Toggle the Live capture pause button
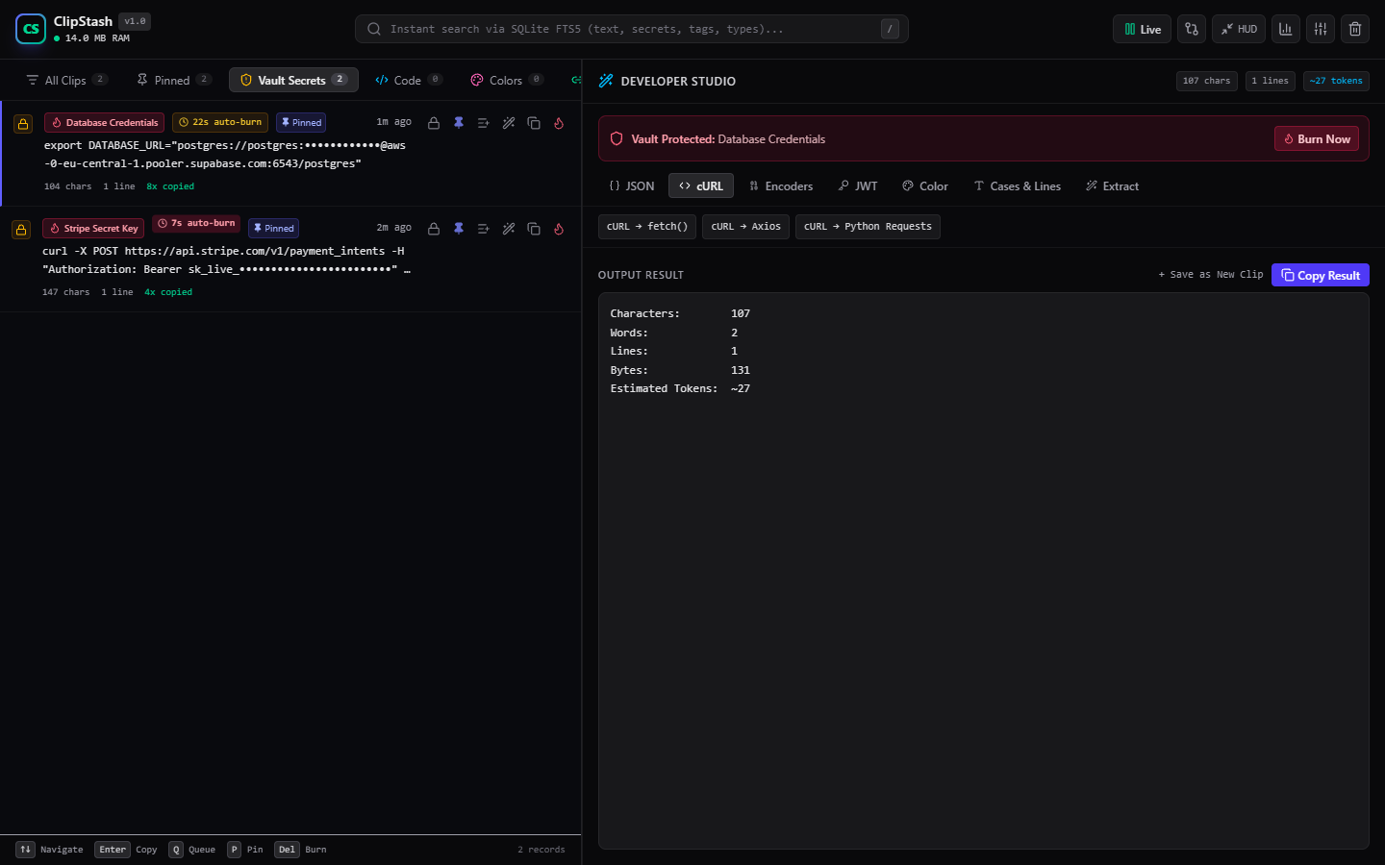Image resolution: width=1385 pixels, height=865 pixels. click(1143, 29)
